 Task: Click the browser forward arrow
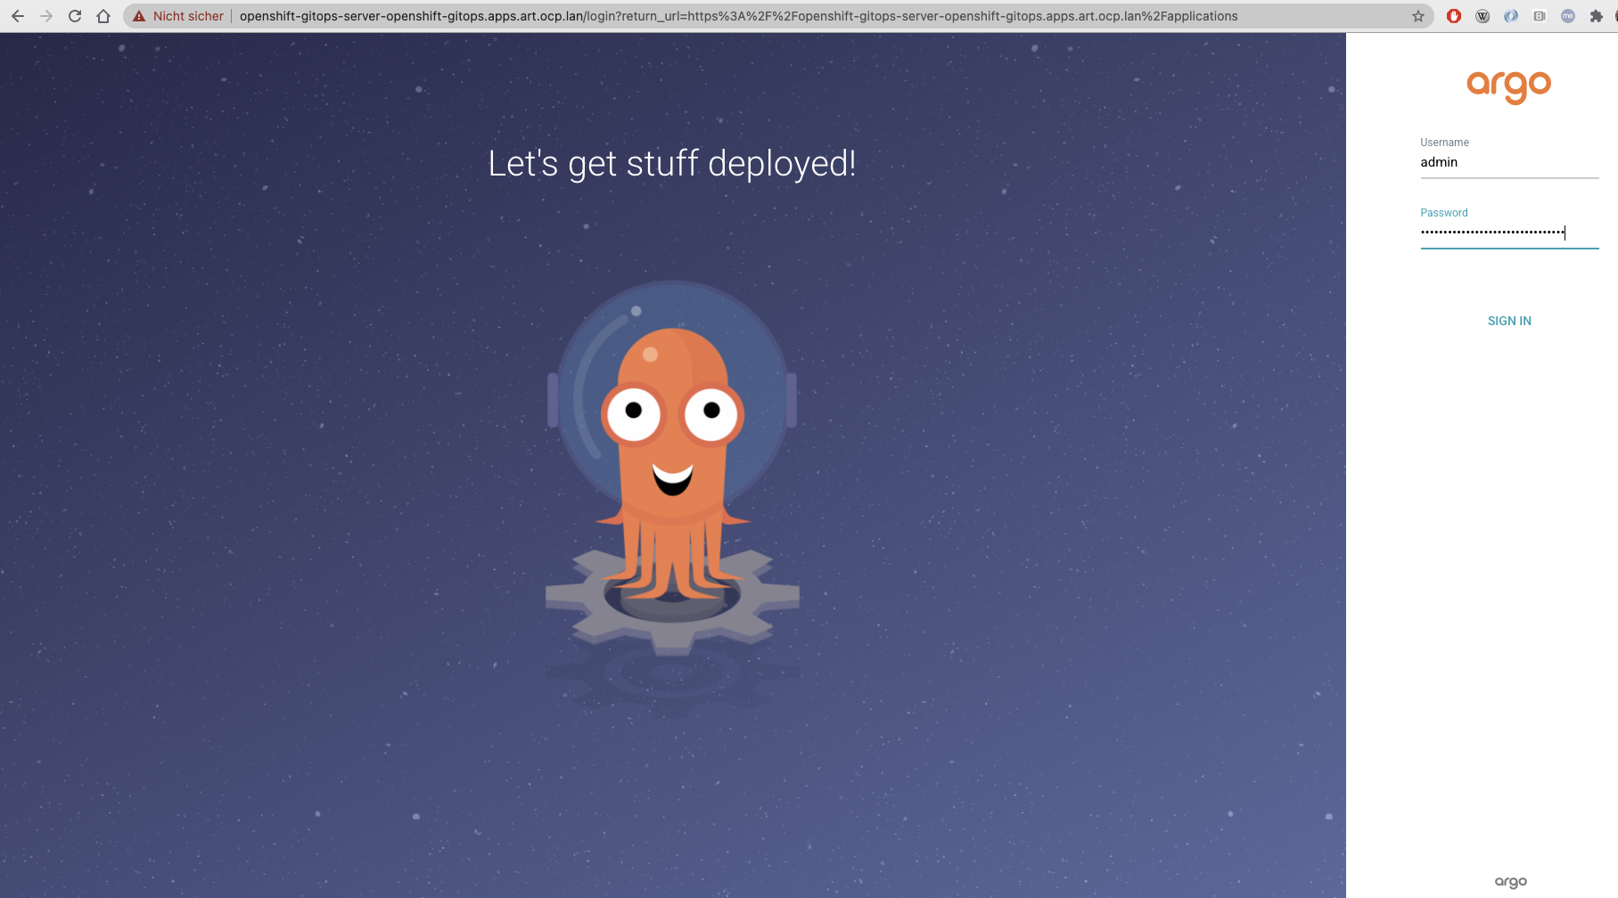pos(46,16)
